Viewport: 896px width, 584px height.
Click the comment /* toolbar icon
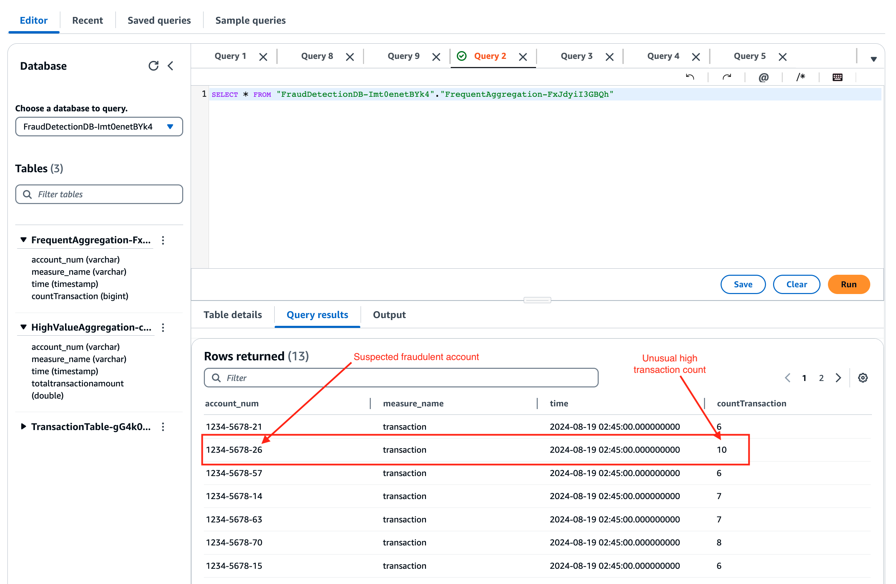pyautogui.click(x=801, y=77)
